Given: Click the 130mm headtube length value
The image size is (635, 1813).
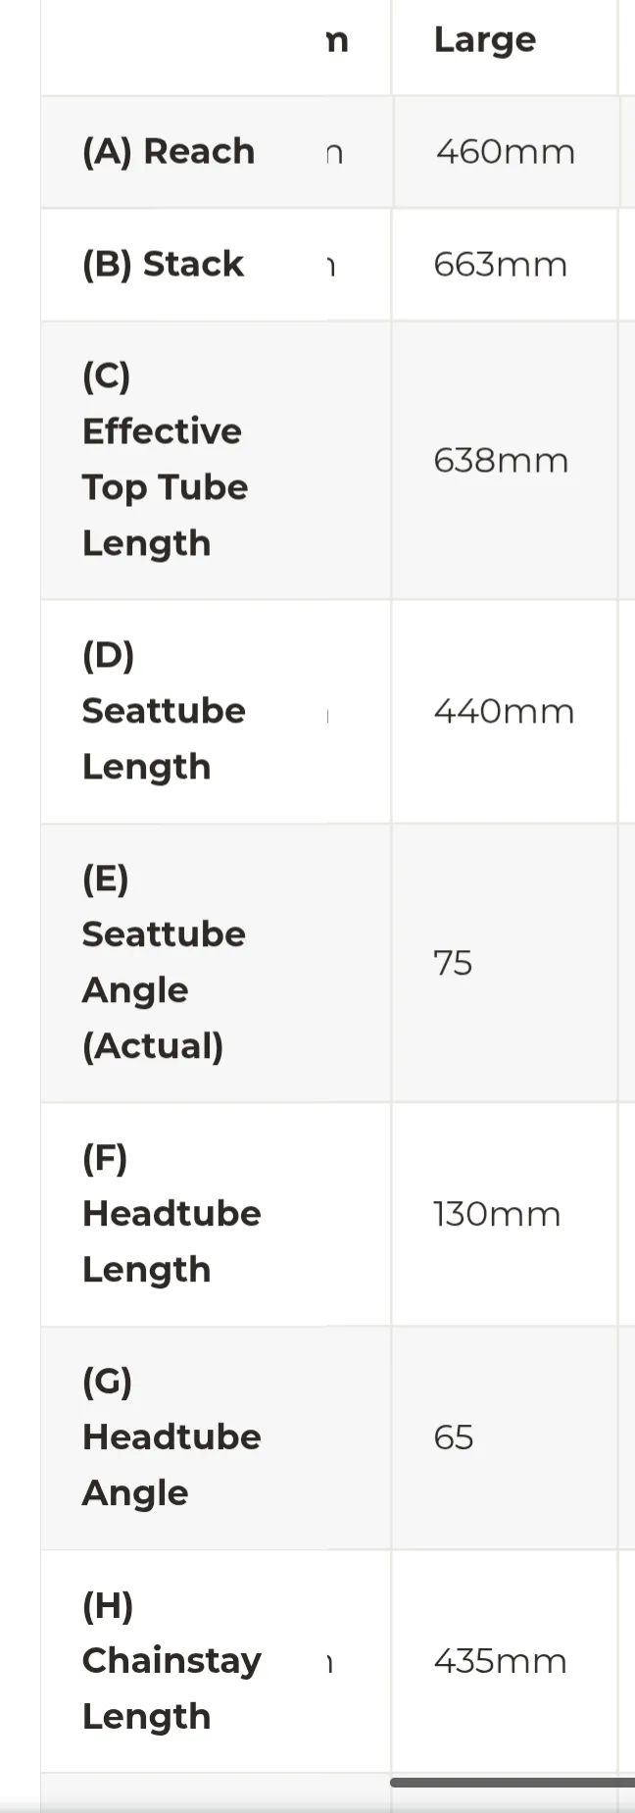Looking at the screenshot, I should point(497,1214).
